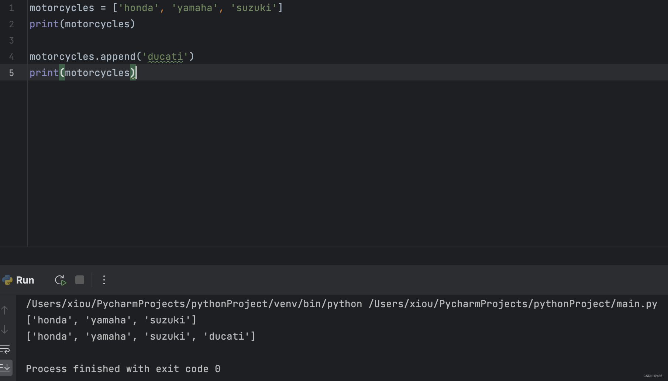Click the Rerun icon in Run panel
The image size is (668, 381).
tap(61, 280)
